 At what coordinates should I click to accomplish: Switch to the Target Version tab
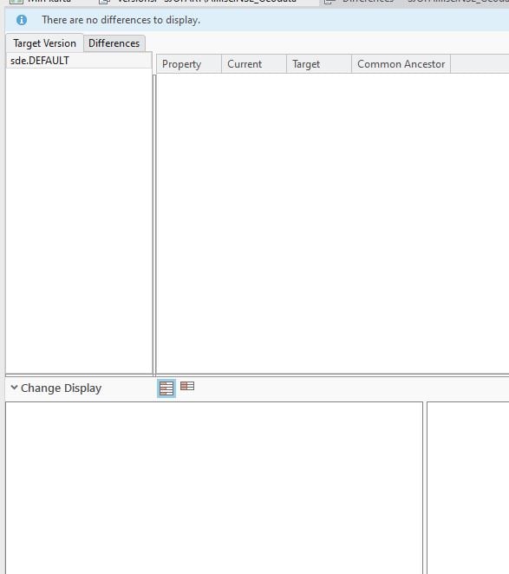point(45,43)
